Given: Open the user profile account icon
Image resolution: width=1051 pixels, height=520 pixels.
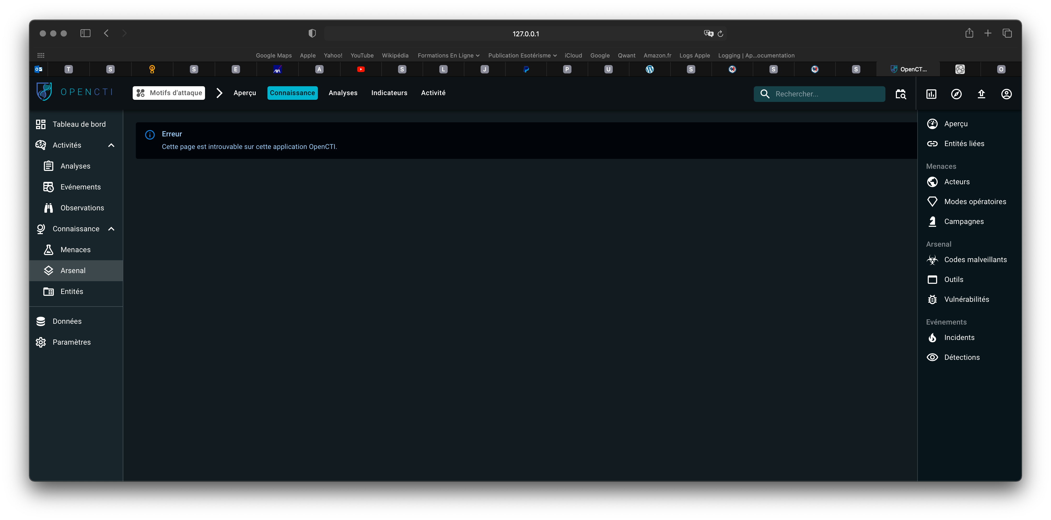Looking at the screenshot, I should (x=1006, y=94).
